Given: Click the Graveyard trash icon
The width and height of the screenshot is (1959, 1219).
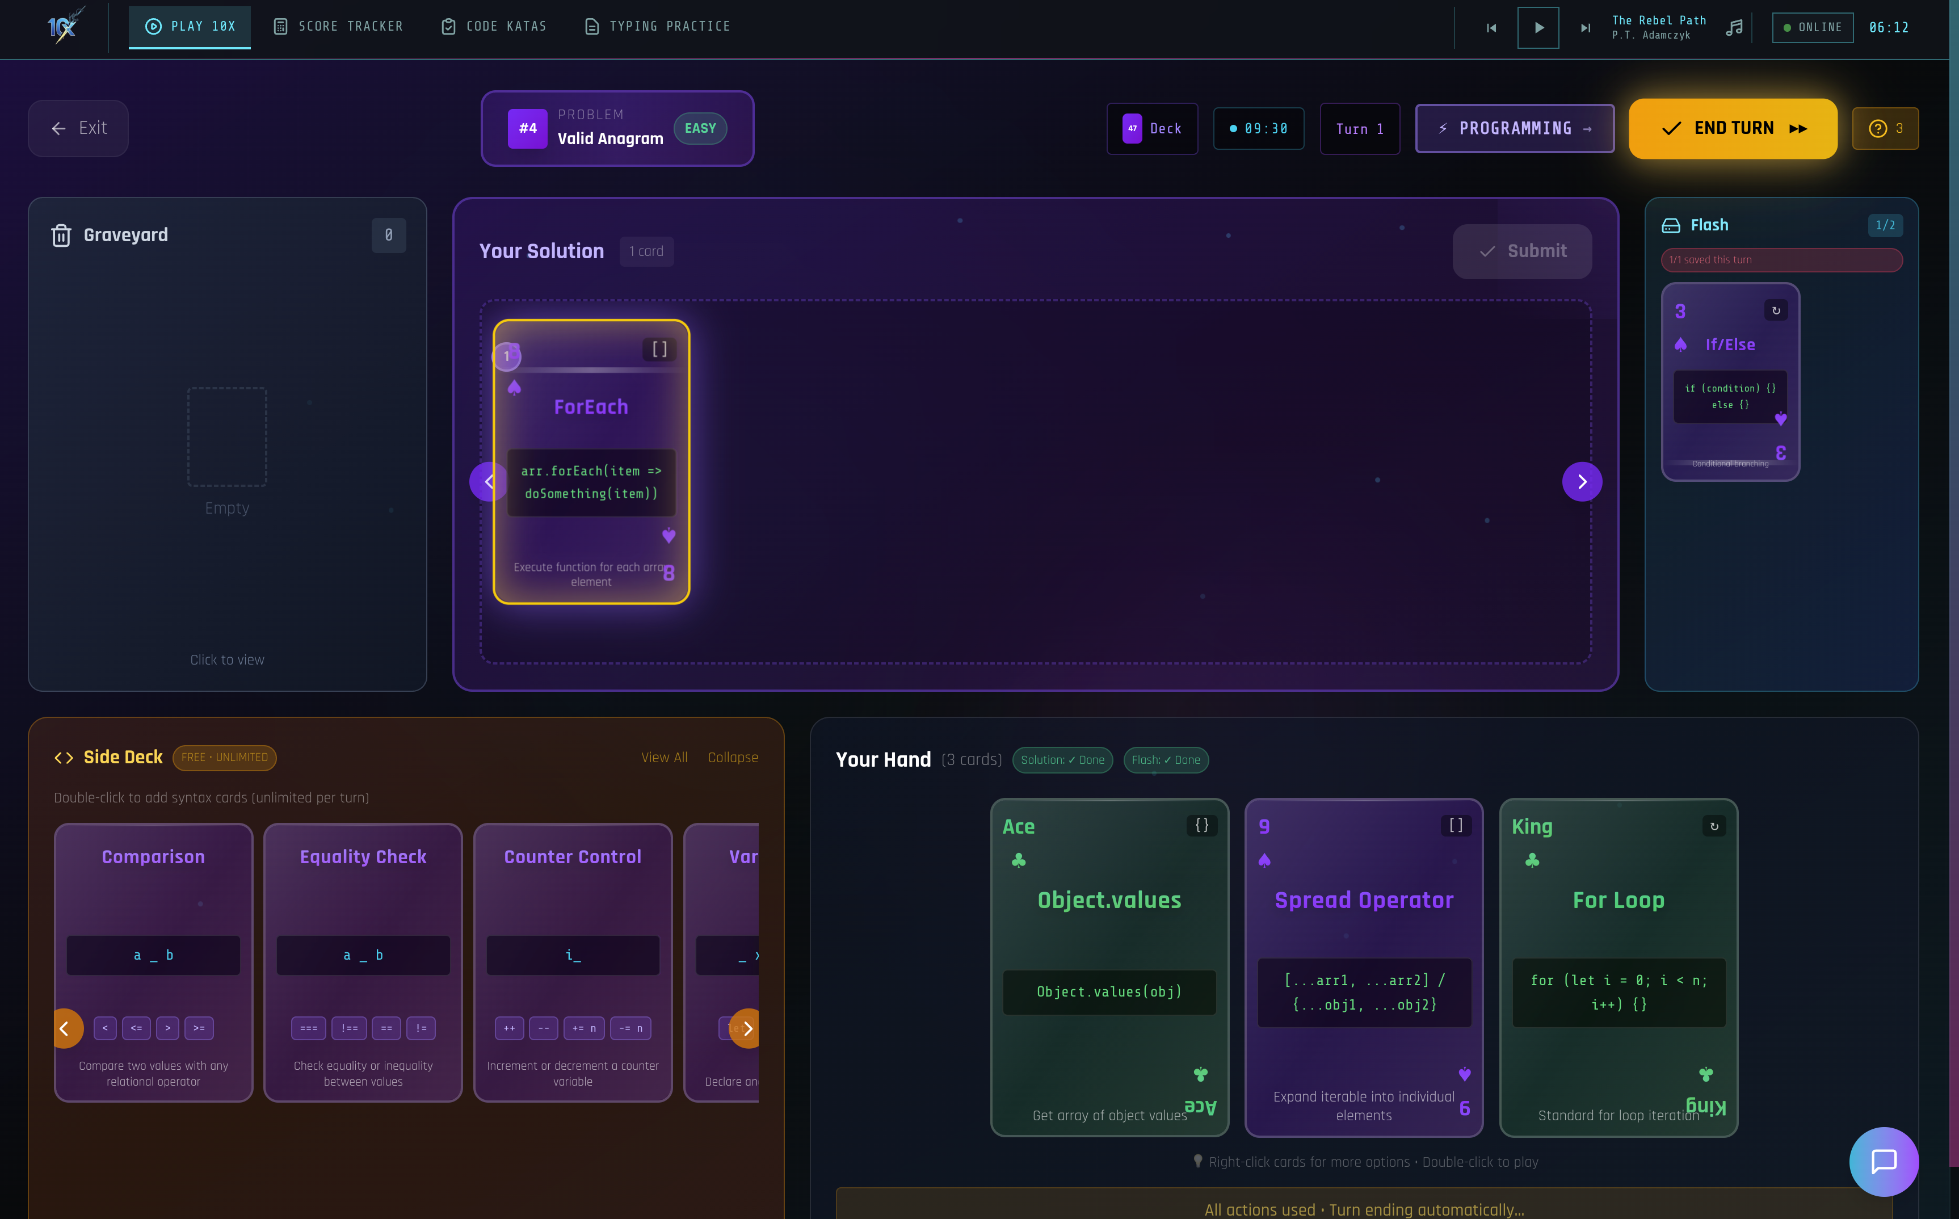Looking at the screenshot, I should (x=61, y=234).
